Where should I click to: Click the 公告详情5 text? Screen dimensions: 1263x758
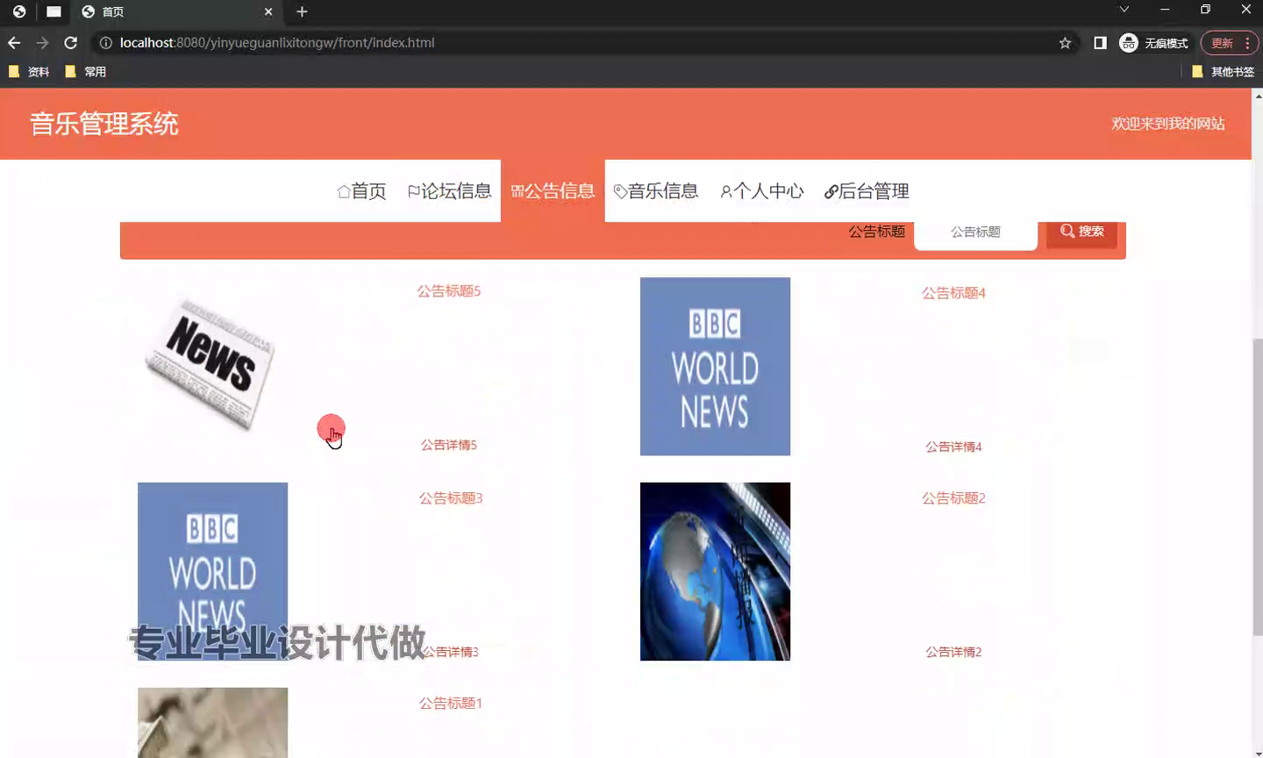449,446
